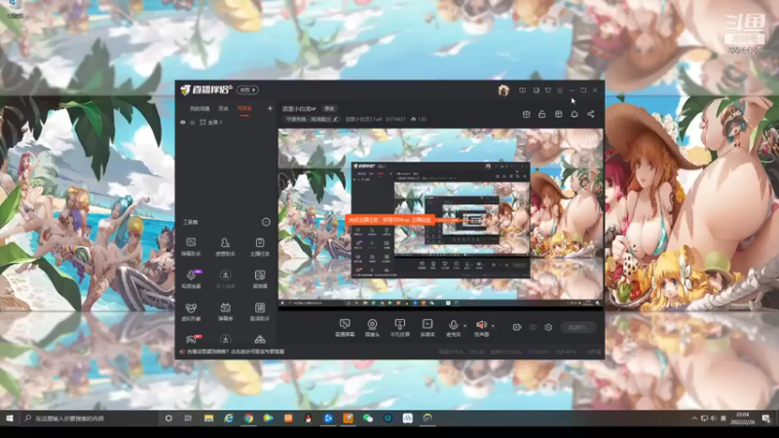
Task: Open the shop icon above preview
Action: click(x=526, y=114)
